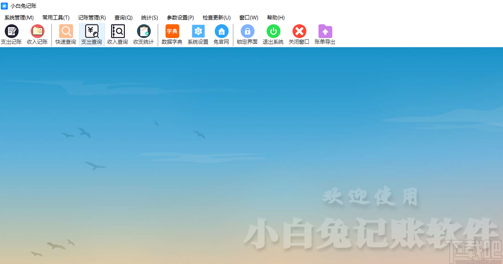503x264 pixels.
Task: Lock the interface with 锁定界面
Action: click(247, 35)
